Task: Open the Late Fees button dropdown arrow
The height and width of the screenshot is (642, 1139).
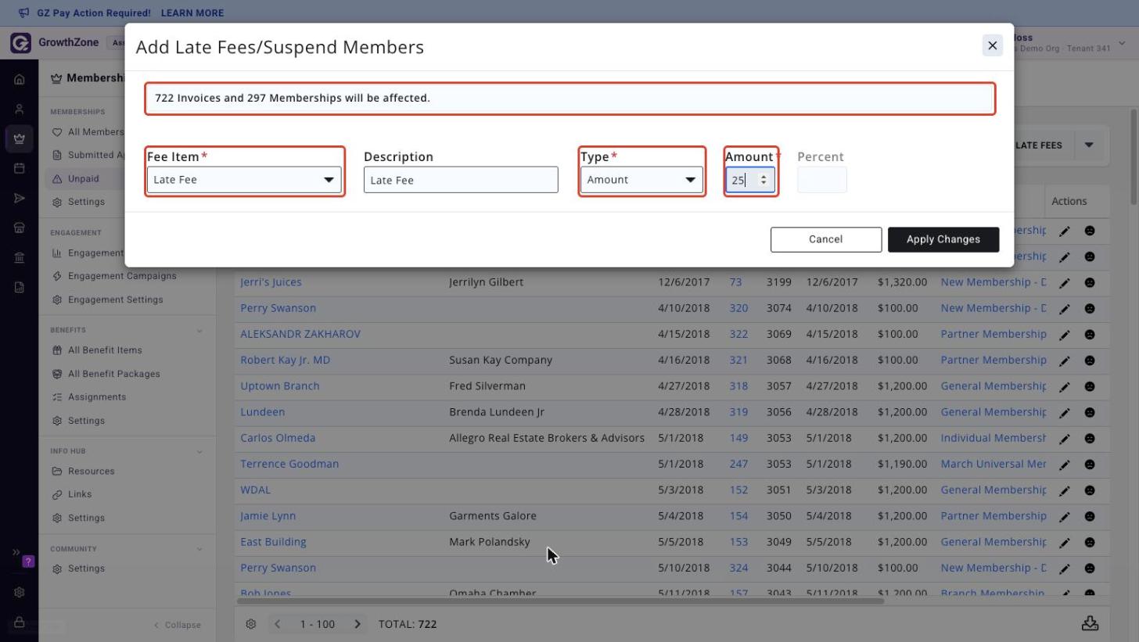Action: click(1088, 145)
